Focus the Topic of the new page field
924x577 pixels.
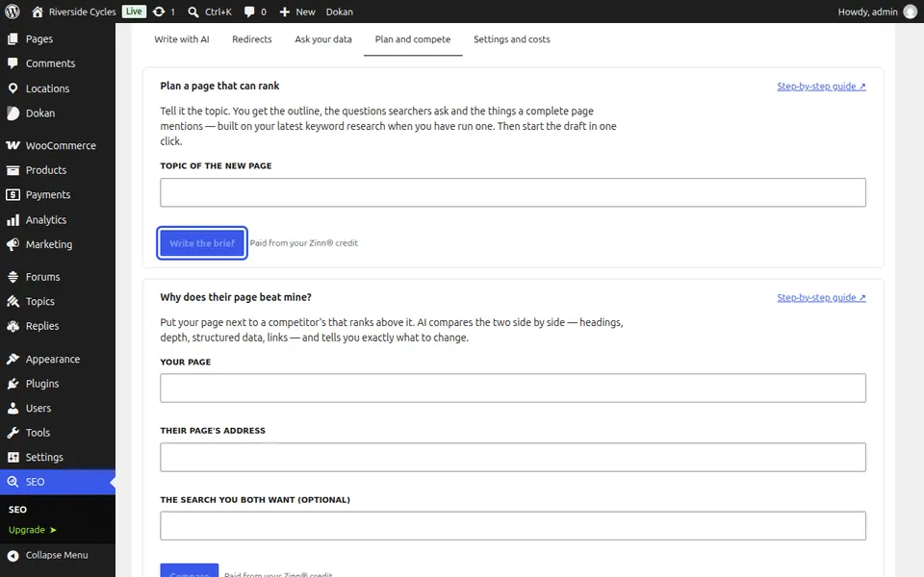pyautogui.click(x=513, y=192)
